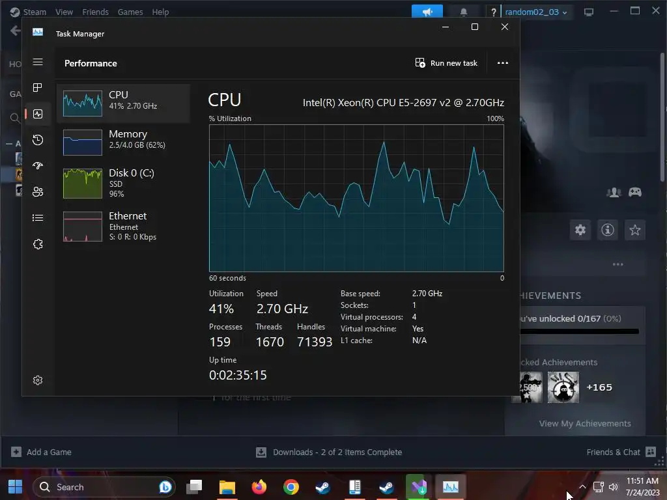Open the View menu in Steam
This screenshot has width=667, height=500.
point(64,12)
